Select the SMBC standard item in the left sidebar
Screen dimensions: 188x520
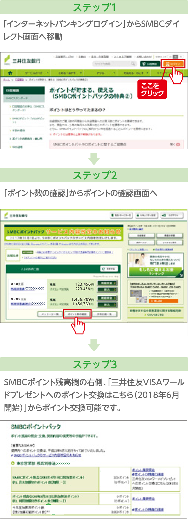pos(24,98)
